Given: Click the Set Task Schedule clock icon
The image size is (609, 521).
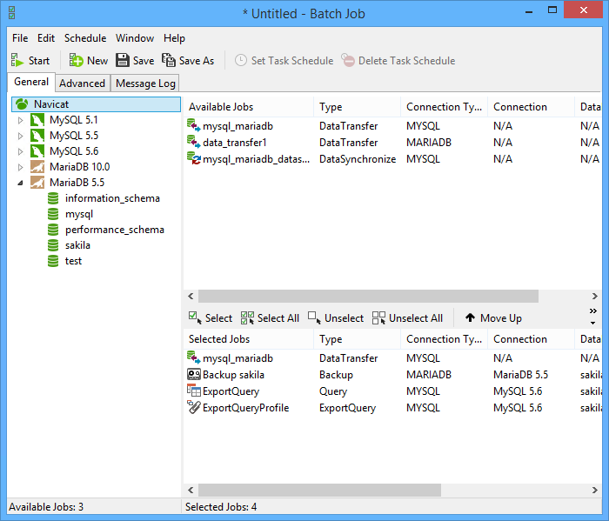Looking at the screenshot, I should 241,60.
